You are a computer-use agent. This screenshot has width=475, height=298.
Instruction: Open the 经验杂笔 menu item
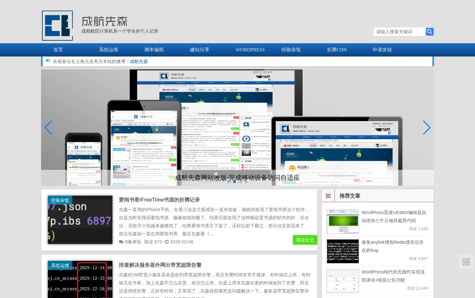tap(291, 50)
